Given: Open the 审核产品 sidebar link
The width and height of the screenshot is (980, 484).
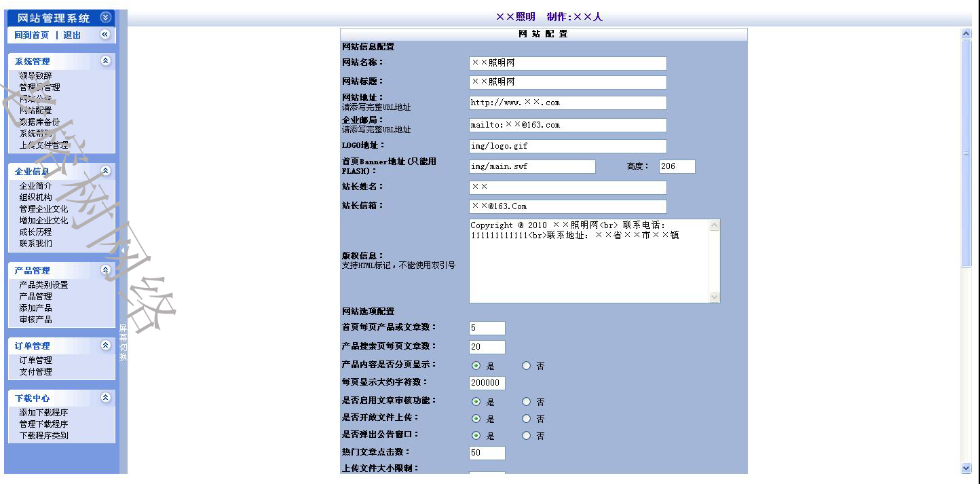Looking at the screenshot, I should tap(35, 320).
